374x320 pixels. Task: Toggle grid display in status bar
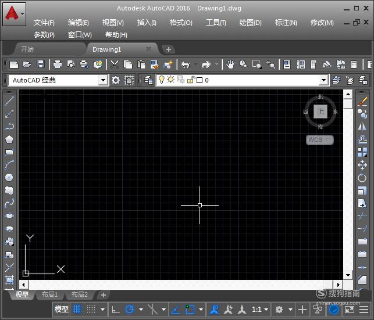coord(77,310)
